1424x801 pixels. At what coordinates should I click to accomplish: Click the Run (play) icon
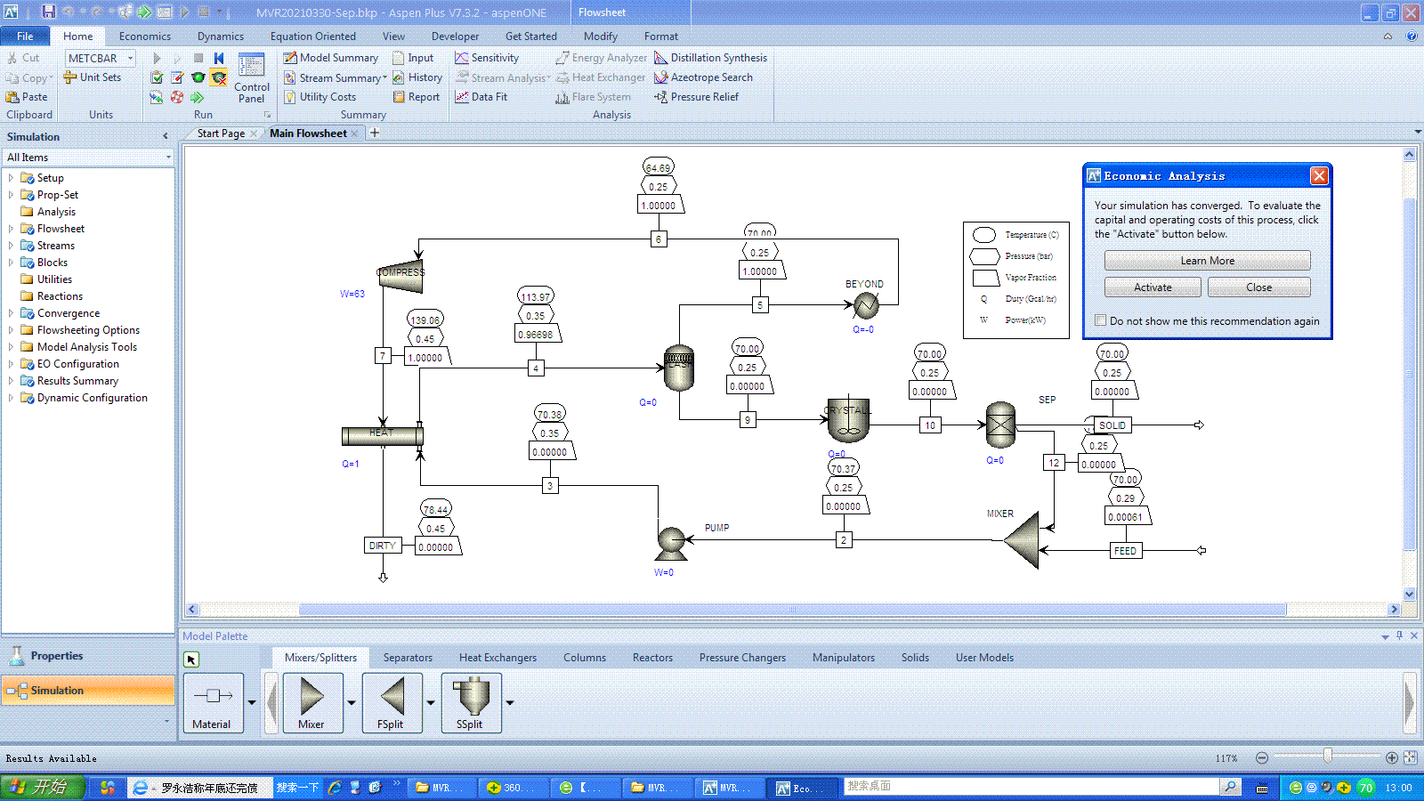tap(157, 58)
